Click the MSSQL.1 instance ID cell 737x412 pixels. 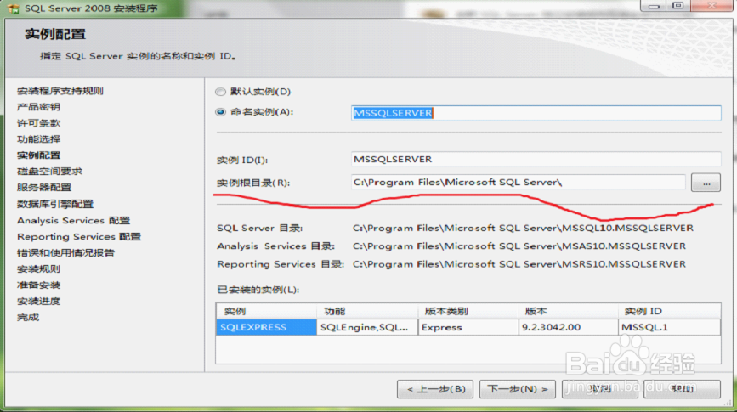[x=669, y=327]
